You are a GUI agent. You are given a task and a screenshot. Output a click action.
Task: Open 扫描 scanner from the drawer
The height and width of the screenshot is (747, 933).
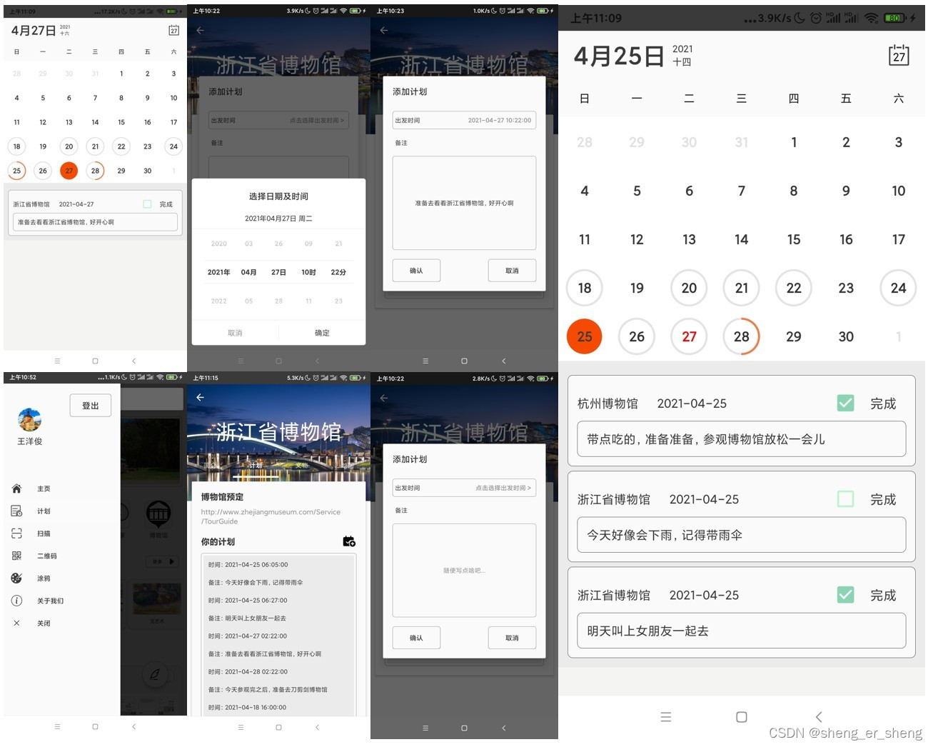(x=44, y=533)
